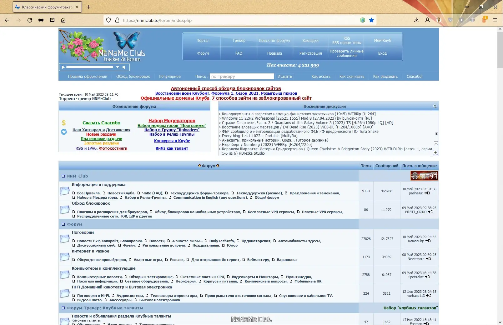Click the site lock icon in address bar
The height and width of the screenshot is (325, 503).
[x=117, y=20]
